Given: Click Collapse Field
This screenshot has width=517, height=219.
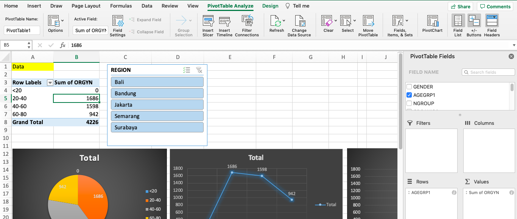Looking at the screenshot, I should tap(146, 32).
